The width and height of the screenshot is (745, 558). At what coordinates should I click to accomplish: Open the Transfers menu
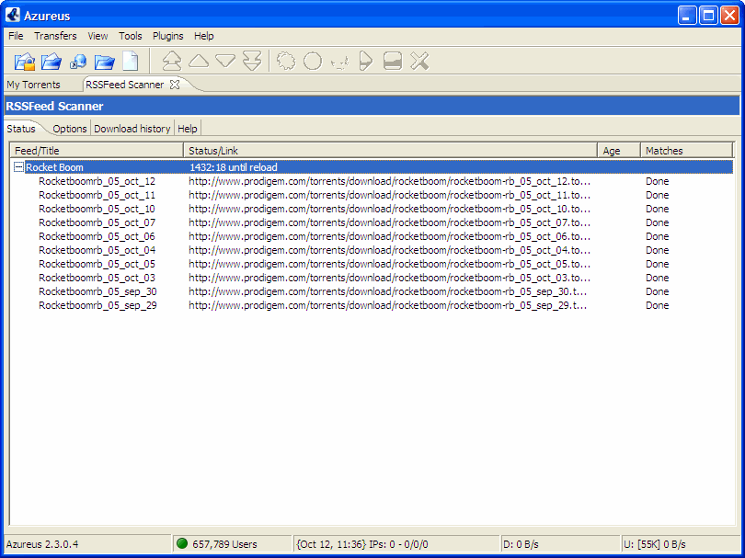(x=55, y=36)
